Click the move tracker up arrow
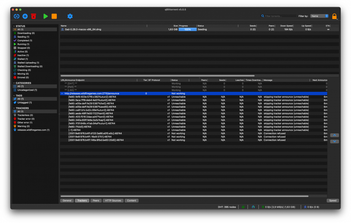Image resolution: width=351 pixels, height=223 pixels. tap(335, 135)
